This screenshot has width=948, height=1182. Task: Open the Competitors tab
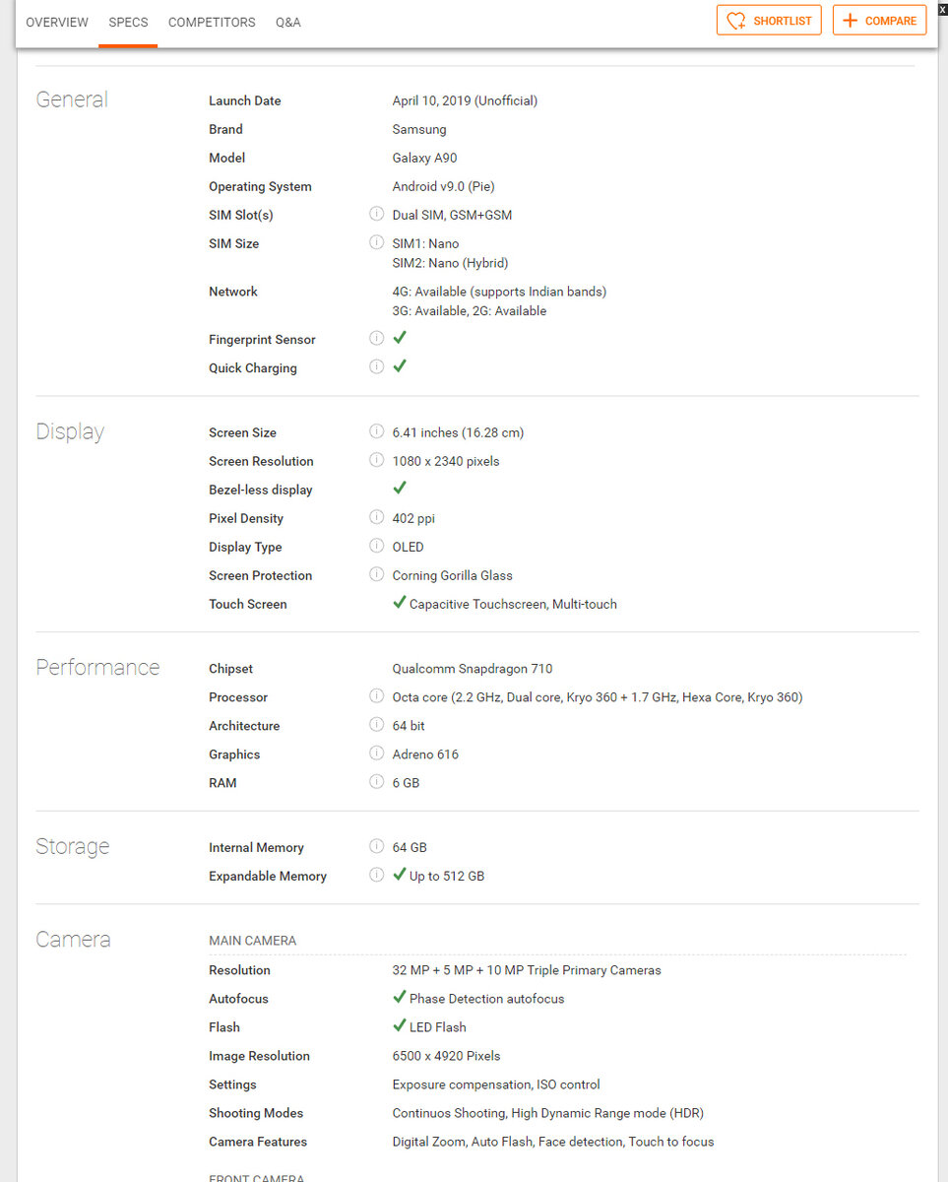[x=212, y=22]
